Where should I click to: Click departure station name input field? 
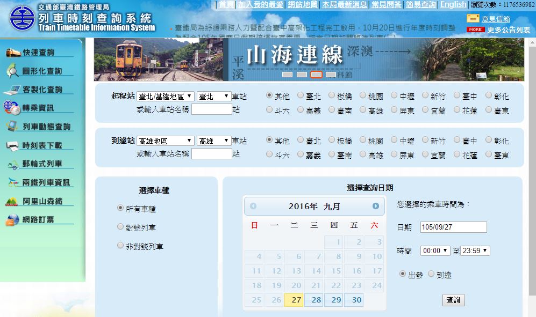click(212, 109)
